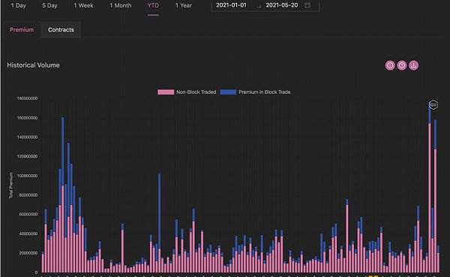Edit end date 2021-05-20
The image size is (450, 277).
[282, 5]
